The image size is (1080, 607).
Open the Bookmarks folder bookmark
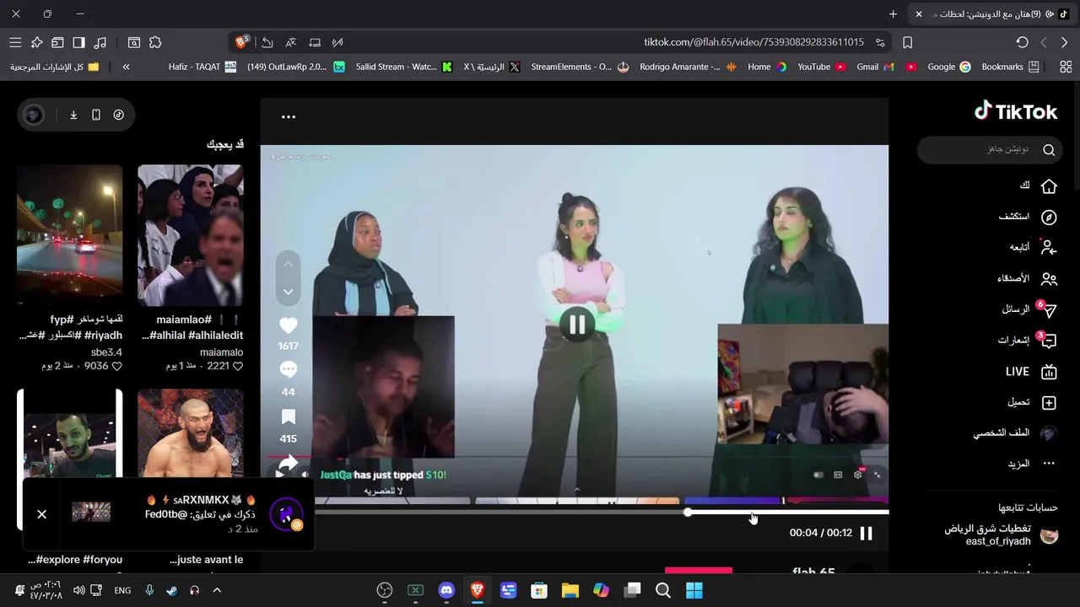tap(1009, 67)
